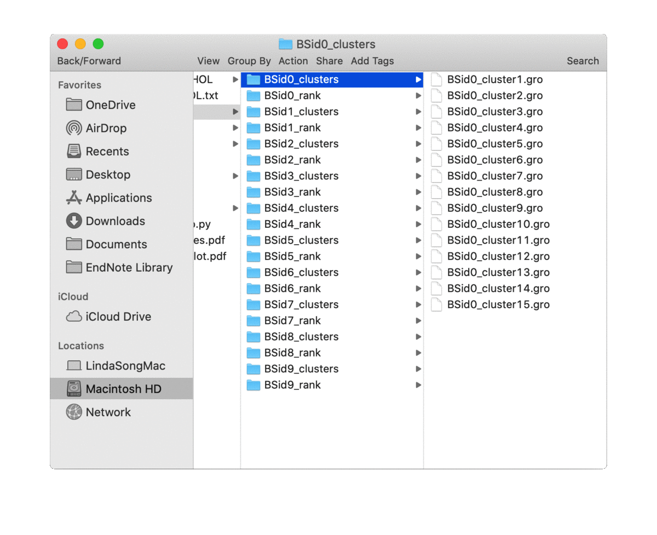Open Applications via its sidebar icon
This screenshot has height=535, width=657.
[73, 198]
